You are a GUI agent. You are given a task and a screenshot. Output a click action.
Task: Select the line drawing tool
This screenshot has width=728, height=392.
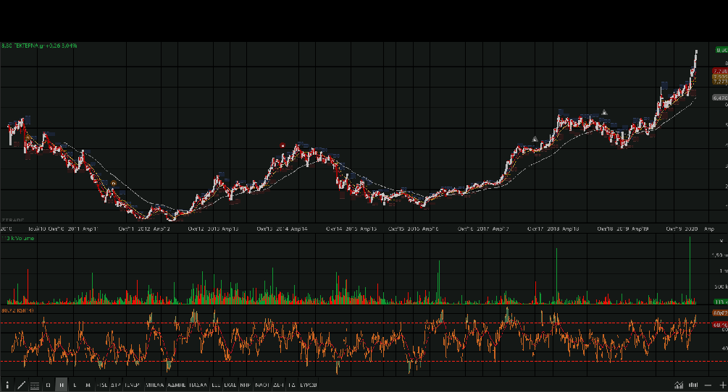tap(21, 385)
